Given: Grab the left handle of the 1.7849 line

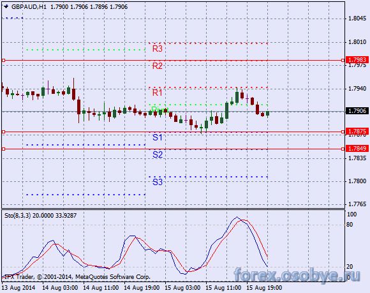Looking at the screenshot, I should click(3, 149).
